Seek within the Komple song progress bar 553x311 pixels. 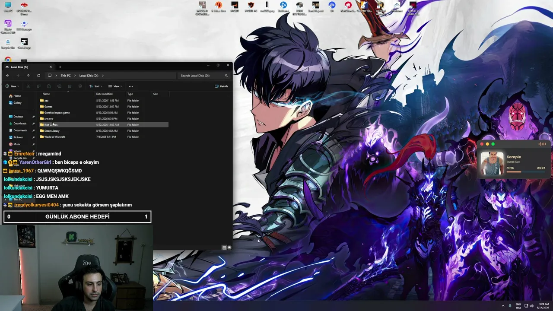(526, 172)
